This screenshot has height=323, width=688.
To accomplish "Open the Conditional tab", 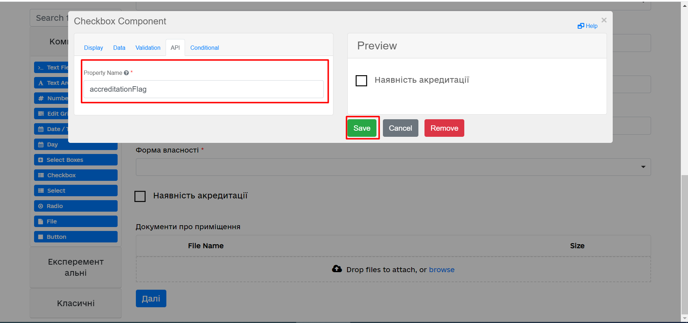I will click(x=204, y=48).
